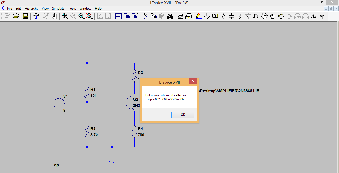Click the '3.7k' value of R2
This screenshot has height=173, width=339.
(94, 135)
